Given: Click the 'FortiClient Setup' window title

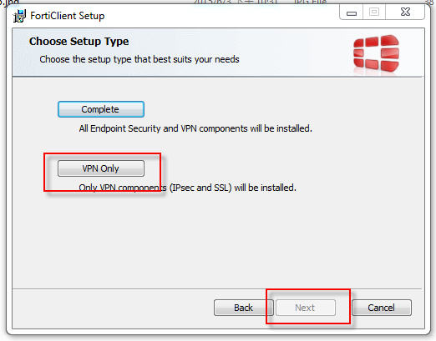Looking at the screenshot, I should pos(68,16).
